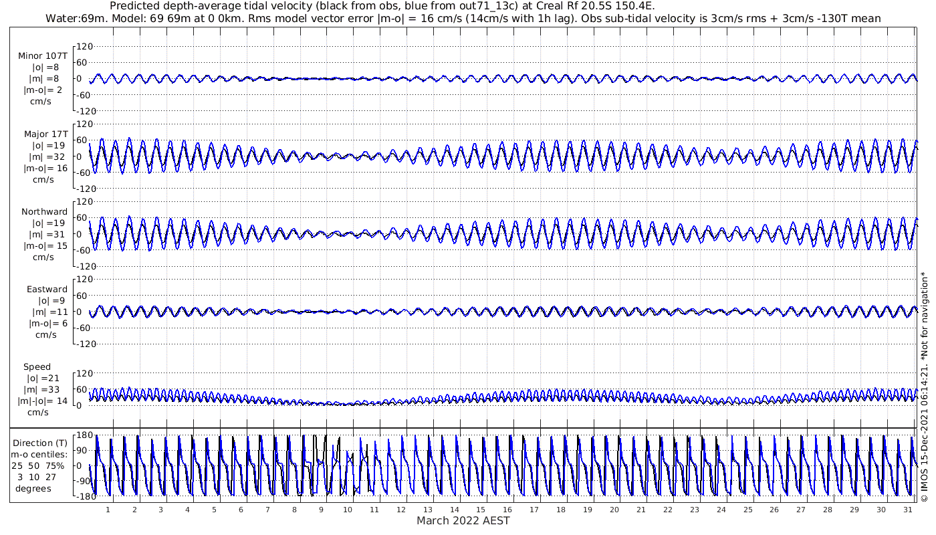Click the '-90' tick of Direction axis
This screenshot has height=535, width=936.
85,482
